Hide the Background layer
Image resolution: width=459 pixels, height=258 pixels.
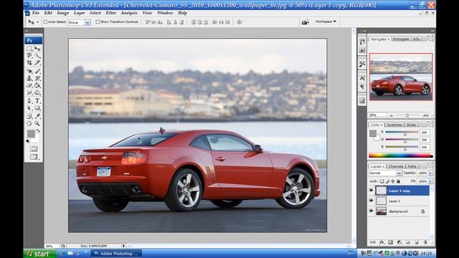[372, 211]
